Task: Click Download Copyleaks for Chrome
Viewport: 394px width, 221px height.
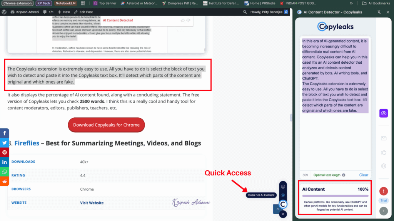Action: [106, 125]
